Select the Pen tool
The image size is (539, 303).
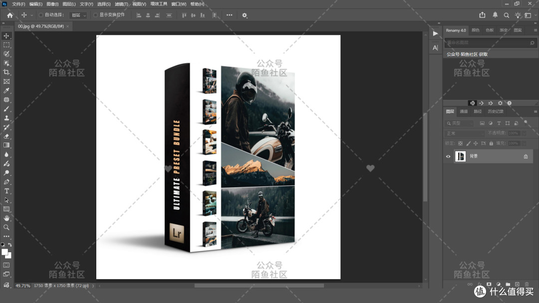tap(6, 182)
